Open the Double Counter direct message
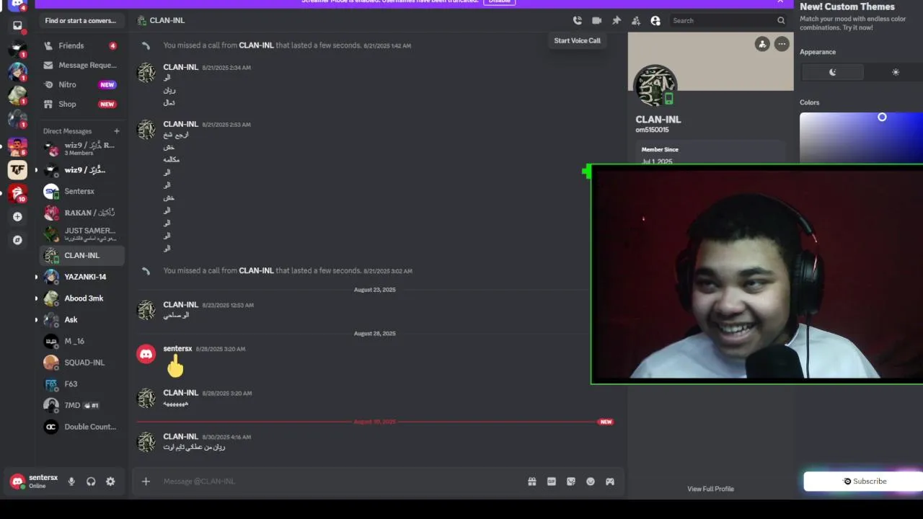Image resolution: width=923 pixels, height=519 pixels. [x=81, y=427]
